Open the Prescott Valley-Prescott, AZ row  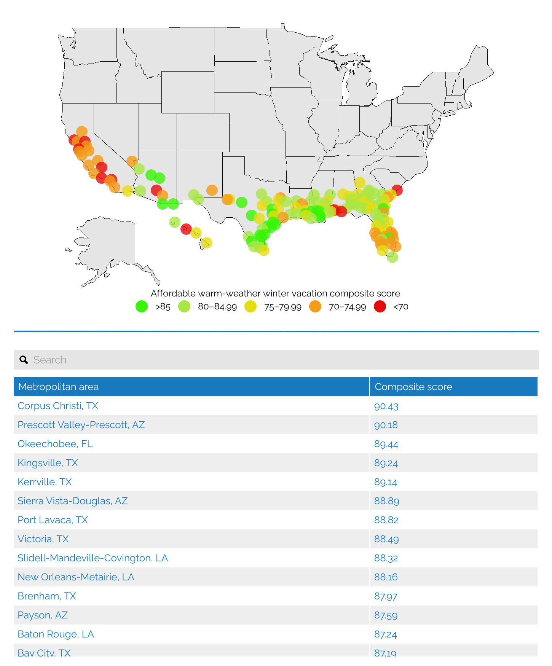point(81,425)
